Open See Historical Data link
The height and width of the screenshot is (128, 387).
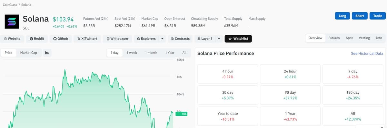(367, 54)
